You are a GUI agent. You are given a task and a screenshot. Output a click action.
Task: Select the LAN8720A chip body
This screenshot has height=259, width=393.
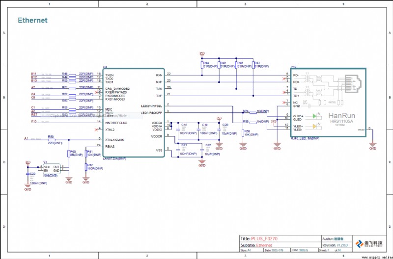pos(134,113)
